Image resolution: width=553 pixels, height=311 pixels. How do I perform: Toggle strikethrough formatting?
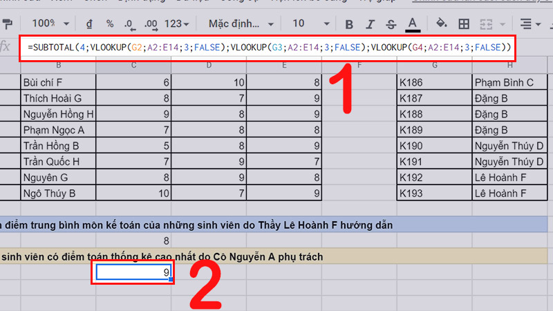point(391,23)
